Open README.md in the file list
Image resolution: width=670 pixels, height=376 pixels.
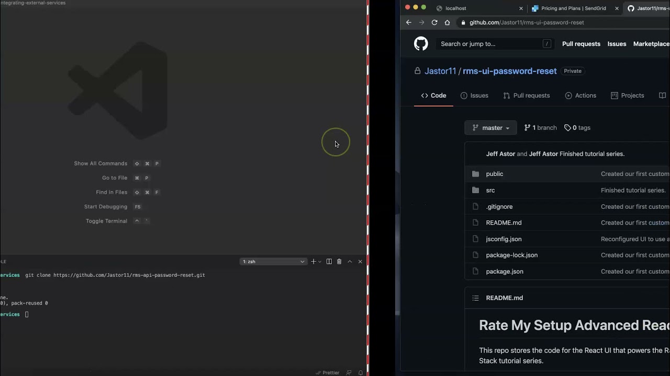504,223
